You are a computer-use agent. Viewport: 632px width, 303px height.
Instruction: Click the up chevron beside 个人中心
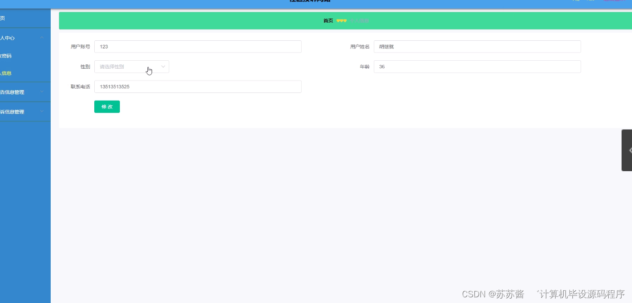(42, 37)
